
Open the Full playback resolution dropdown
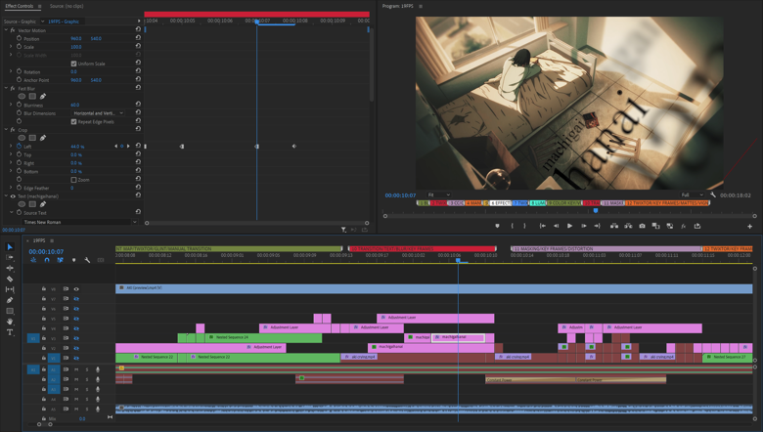tap(692, 194)
